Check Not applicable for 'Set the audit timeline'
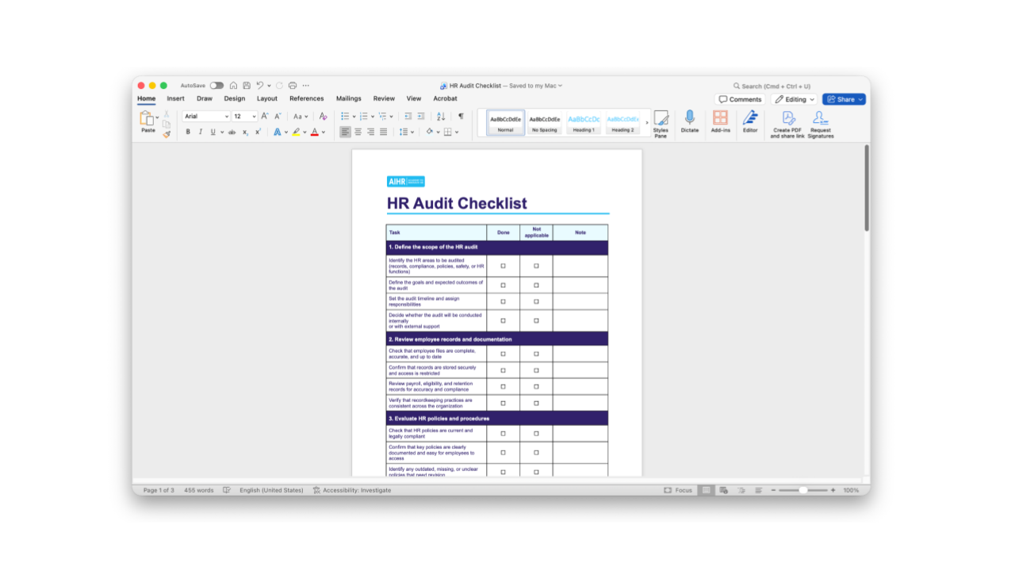The image size is (1015, 571). coord(536,302)
